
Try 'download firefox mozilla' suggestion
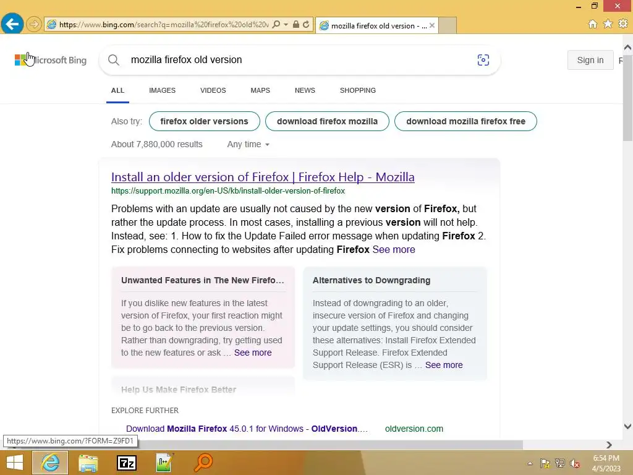pyautogui.click(x=327, y=121)
